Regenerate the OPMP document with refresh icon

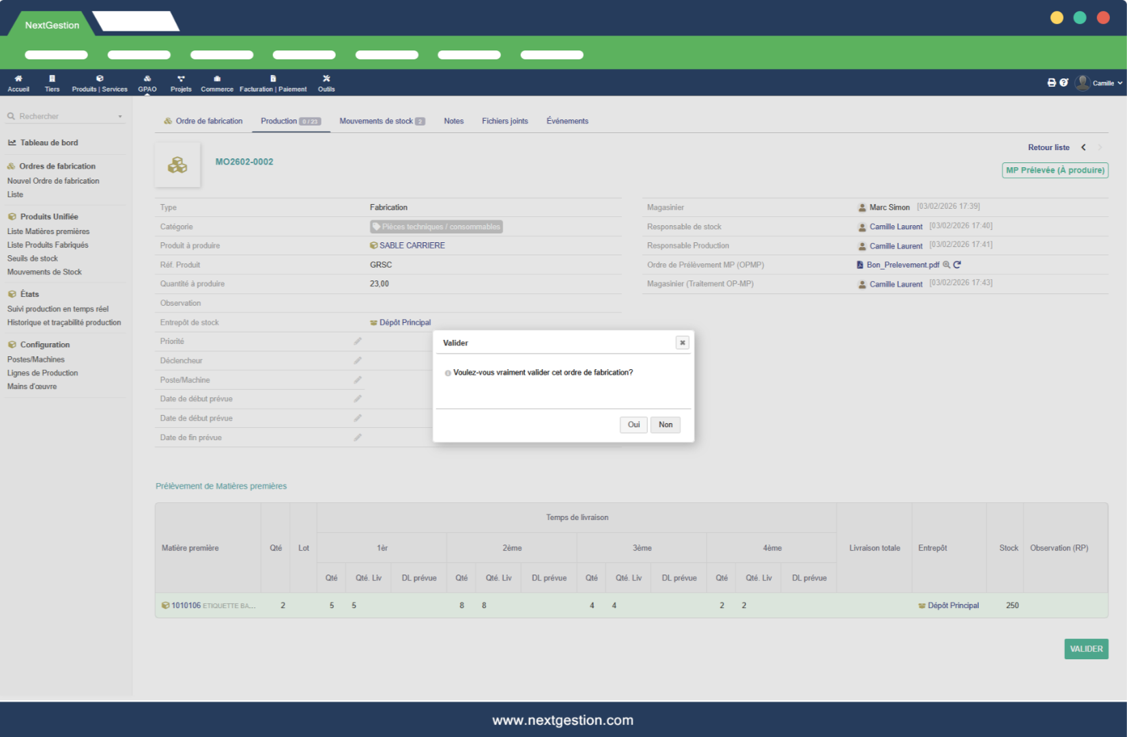957,265
